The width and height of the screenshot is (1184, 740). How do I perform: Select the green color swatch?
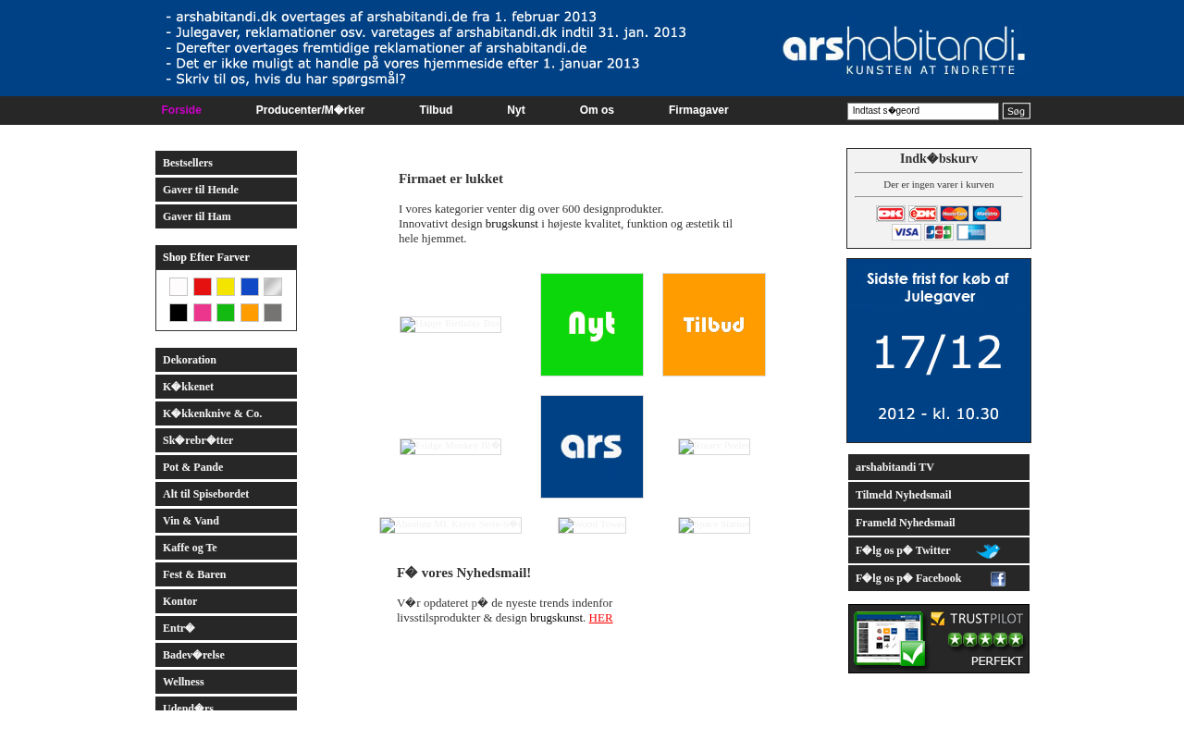226,313
